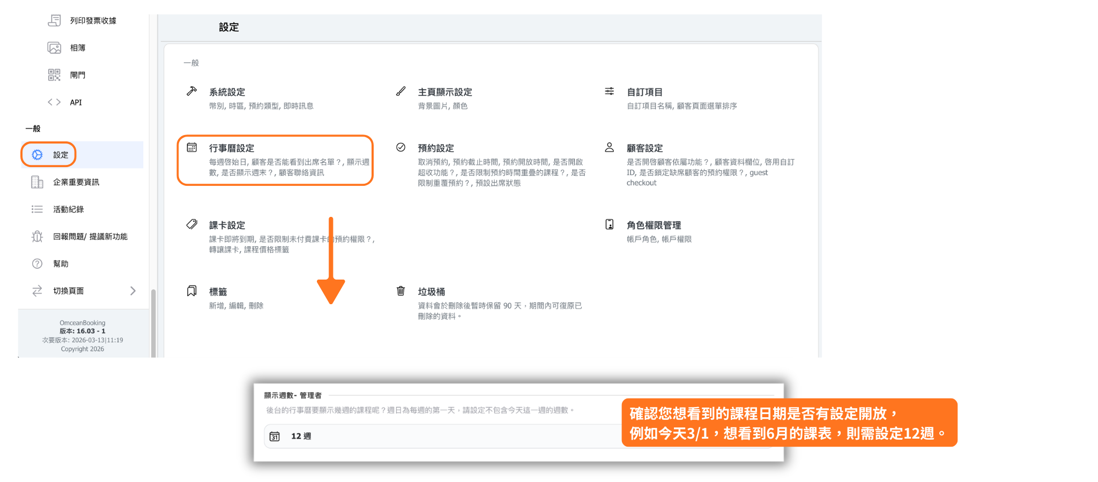Image resolution: width=1098 pixels, height=482 pixels.
Task: Expand the 切換頁面 chevron arrow
Action: click(133, 291)
